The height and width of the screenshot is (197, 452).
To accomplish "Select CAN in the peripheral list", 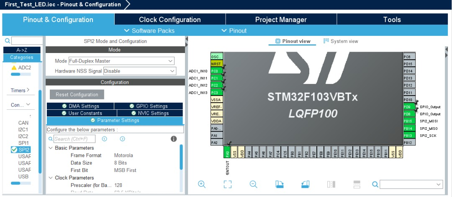I will (x=23, y=123).
